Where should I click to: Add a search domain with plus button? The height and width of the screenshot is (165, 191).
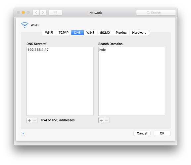(101, 120)
